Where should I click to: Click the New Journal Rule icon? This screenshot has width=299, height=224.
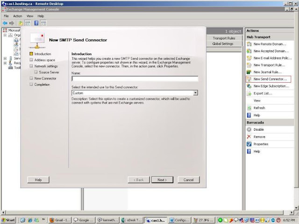coord(249,72)
